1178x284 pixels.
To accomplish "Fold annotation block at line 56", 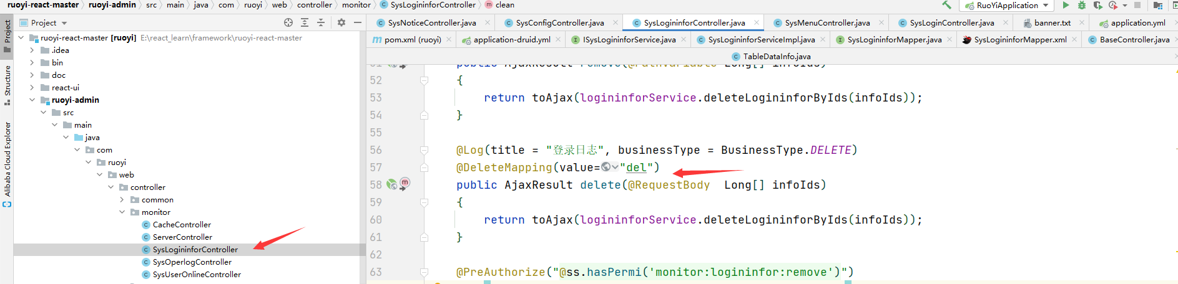I will pos(425,150).
